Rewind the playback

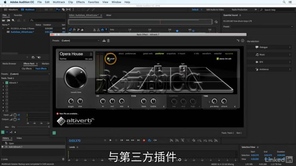127,140
